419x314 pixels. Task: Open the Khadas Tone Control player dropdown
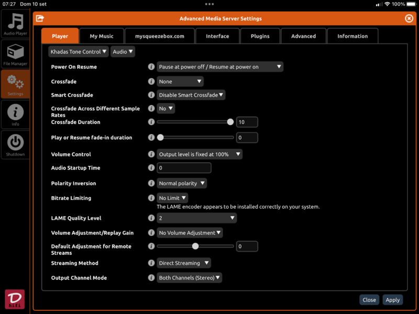79,52
